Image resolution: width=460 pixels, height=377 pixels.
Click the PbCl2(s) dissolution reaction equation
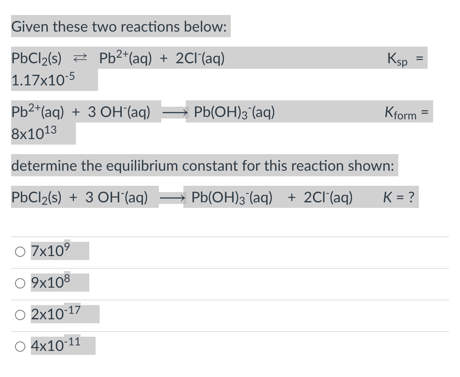point(119,58)
